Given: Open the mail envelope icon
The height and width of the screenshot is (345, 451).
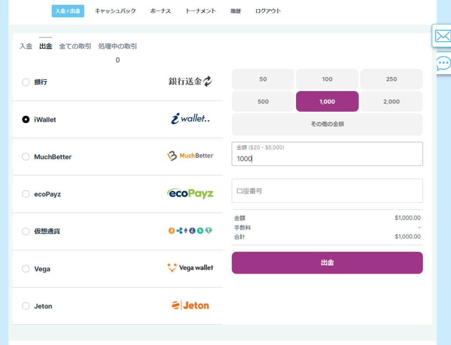Looking at the screenshot, I should pyautogui.click(x=442, y=36).
